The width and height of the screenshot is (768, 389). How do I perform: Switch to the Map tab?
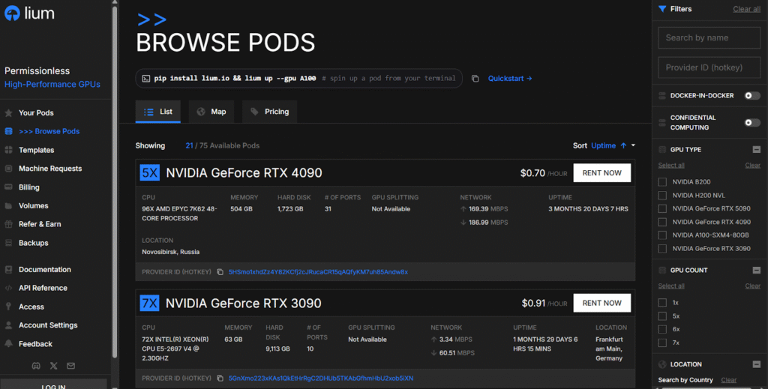[211, 112]
